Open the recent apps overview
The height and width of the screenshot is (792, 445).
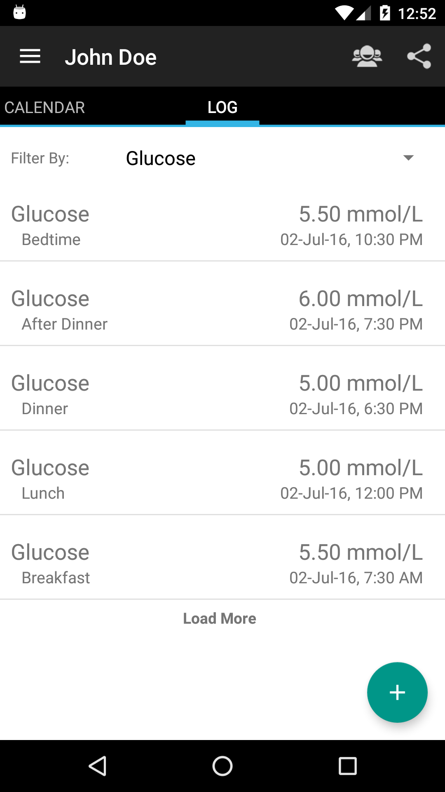click(347, 766)
